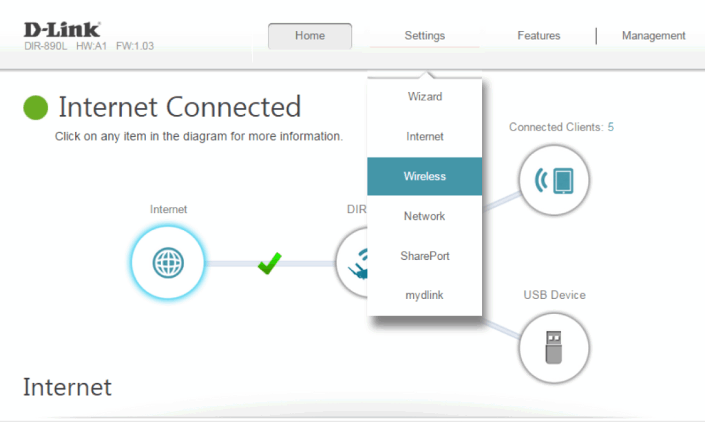Viewport: 705px width, 422px height.
Task: Open SharePort settings from the menu
Action: [x=425, y=256]
